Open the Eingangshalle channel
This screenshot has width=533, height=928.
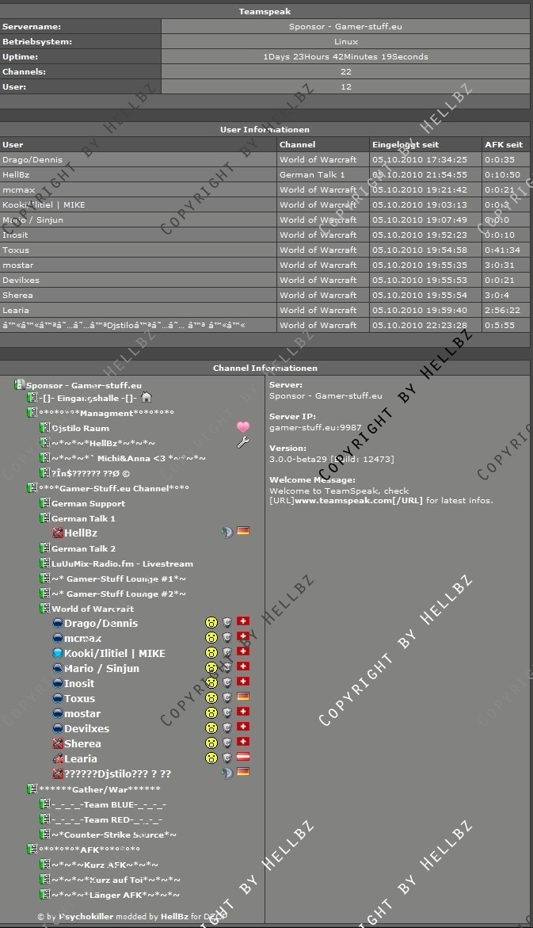pos(88,398)
